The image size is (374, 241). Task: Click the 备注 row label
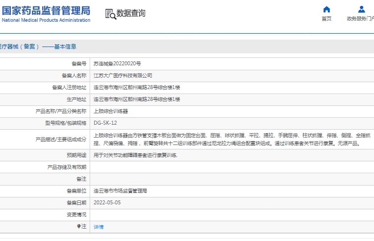pos(81,179)
